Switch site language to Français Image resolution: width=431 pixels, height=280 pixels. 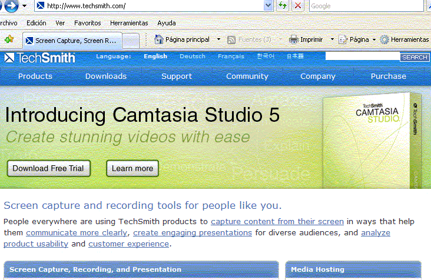pyautogui.click(x=231, y=56)
